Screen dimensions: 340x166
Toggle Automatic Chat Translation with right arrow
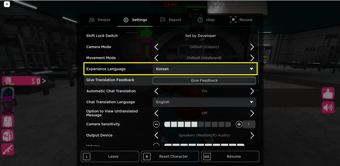click(252, 91)
